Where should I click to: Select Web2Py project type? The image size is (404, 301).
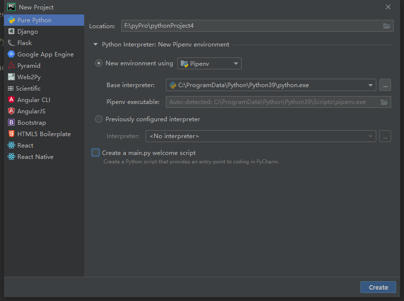coord(44,77)
